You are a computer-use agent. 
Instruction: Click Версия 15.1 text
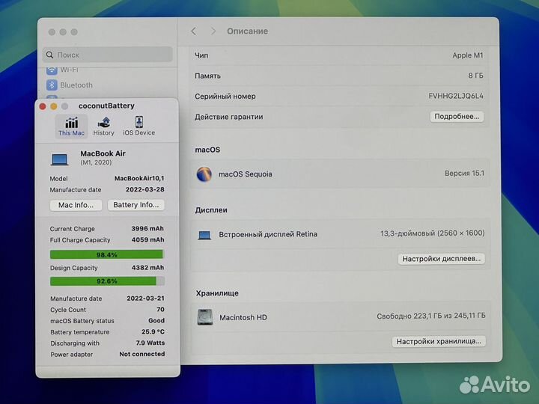pyautogui.click(x=464, y=174)
